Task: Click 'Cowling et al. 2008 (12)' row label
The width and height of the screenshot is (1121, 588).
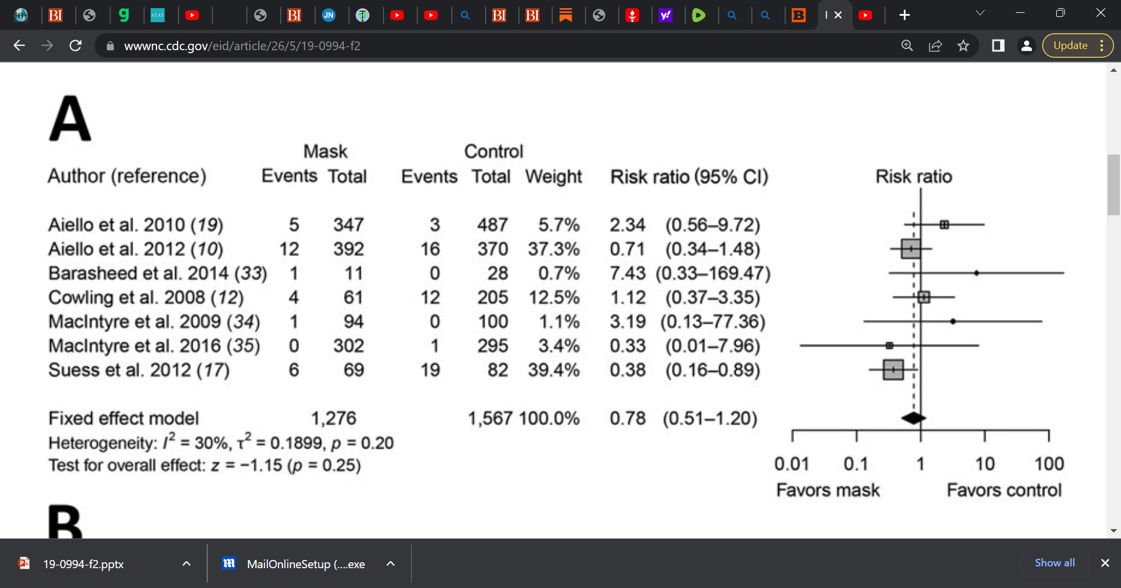Action: 146,297
